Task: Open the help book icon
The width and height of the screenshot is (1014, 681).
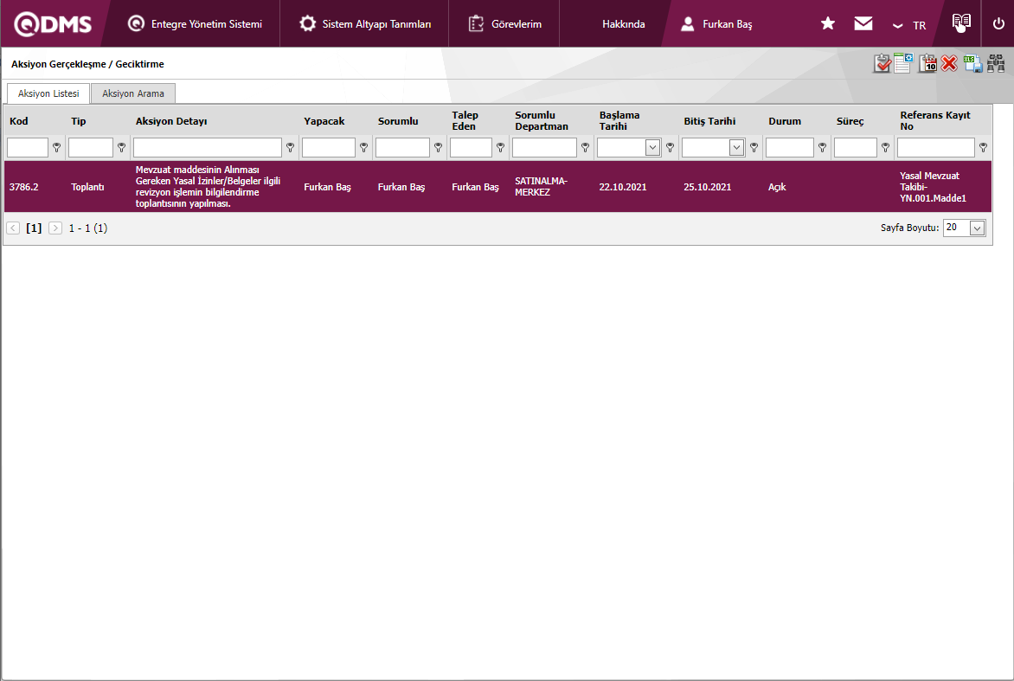Action: coord(961,22)
